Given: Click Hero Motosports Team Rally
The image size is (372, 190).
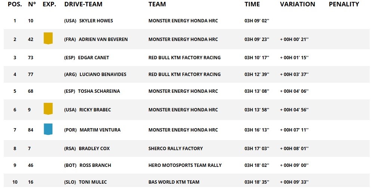Looking at the screenshot, I should (185, 165).
